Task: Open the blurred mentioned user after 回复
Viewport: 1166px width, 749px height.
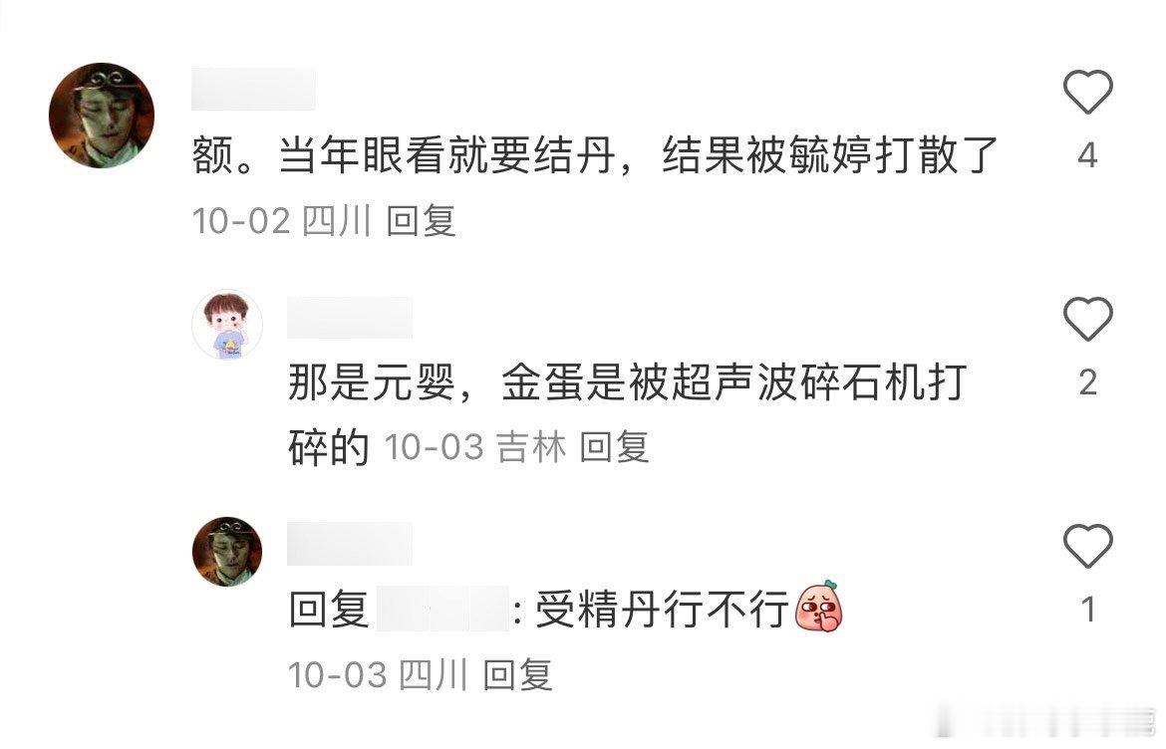Action: (x=442, y=610)
